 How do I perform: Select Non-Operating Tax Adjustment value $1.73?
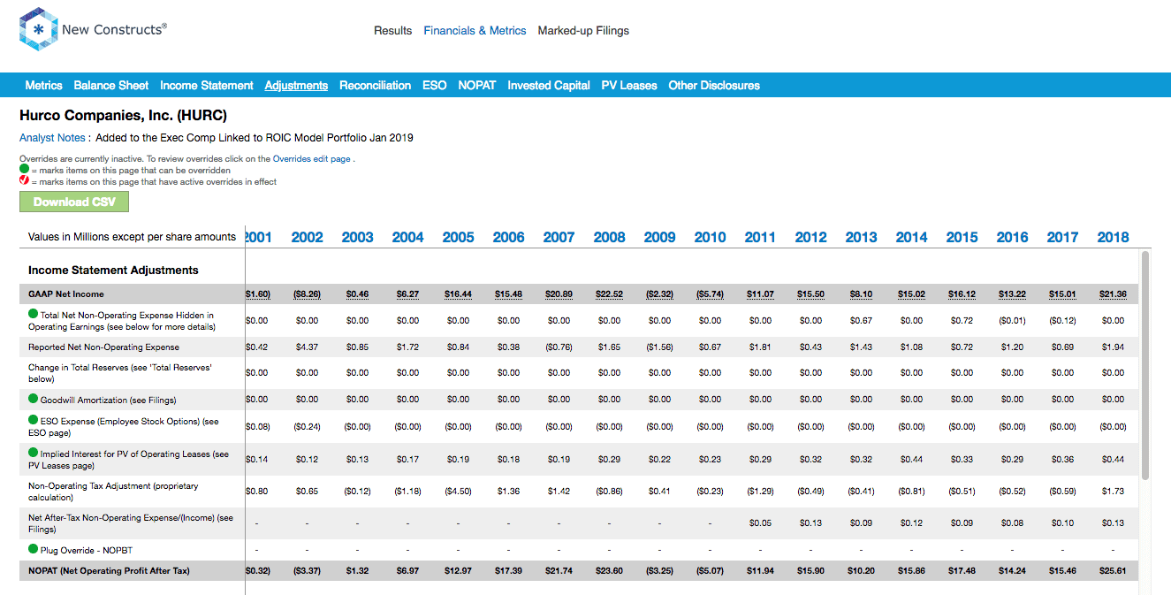pyautogui.click(x=1113, y=491)
